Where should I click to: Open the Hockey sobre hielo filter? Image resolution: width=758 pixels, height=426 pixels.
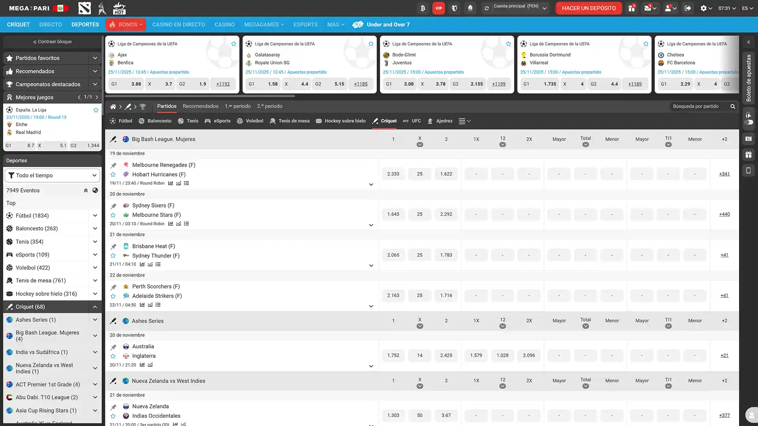click(340, 121)
